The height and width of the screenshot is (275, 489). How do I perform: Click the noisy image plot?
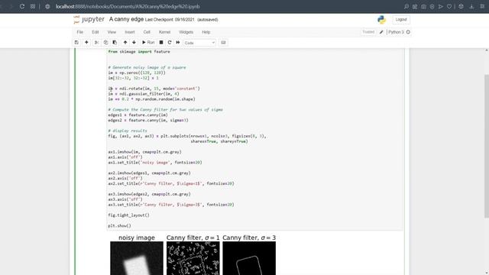(x=137, y=258)
